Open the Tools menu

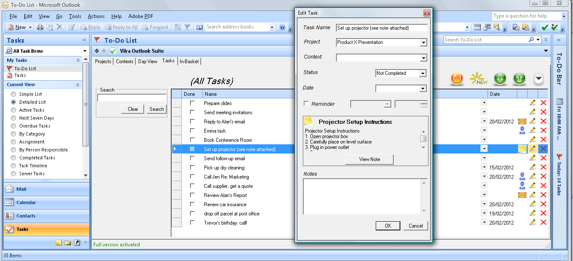point(75,16)
